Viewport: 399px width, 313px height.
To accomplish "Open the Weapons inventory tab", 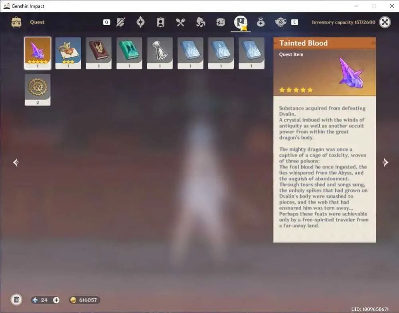I will click(x=120, y=22).
